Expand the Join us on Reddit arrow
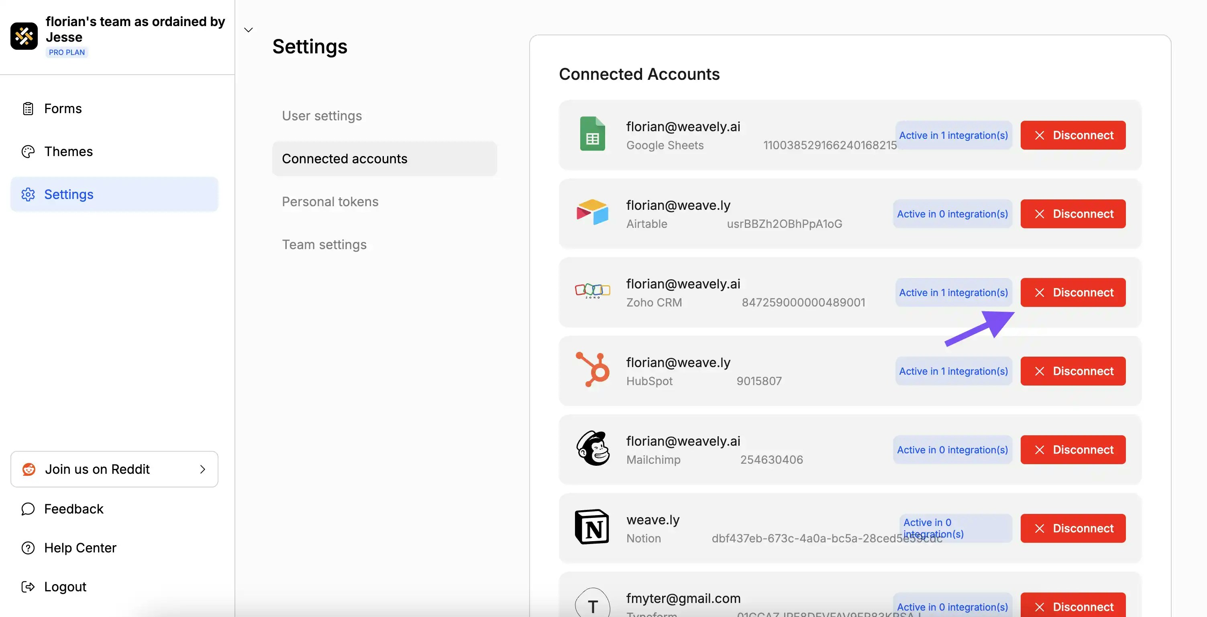 point(202,469)
